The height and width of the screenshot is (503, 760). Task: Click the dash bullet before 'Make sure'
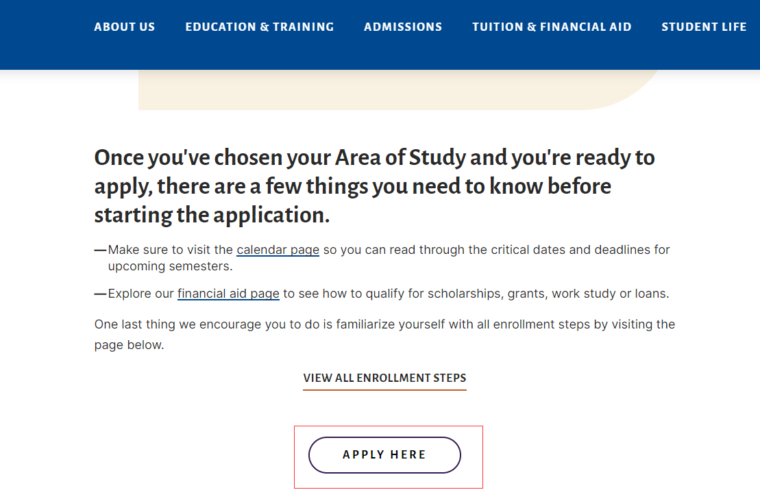click(100, 250)
